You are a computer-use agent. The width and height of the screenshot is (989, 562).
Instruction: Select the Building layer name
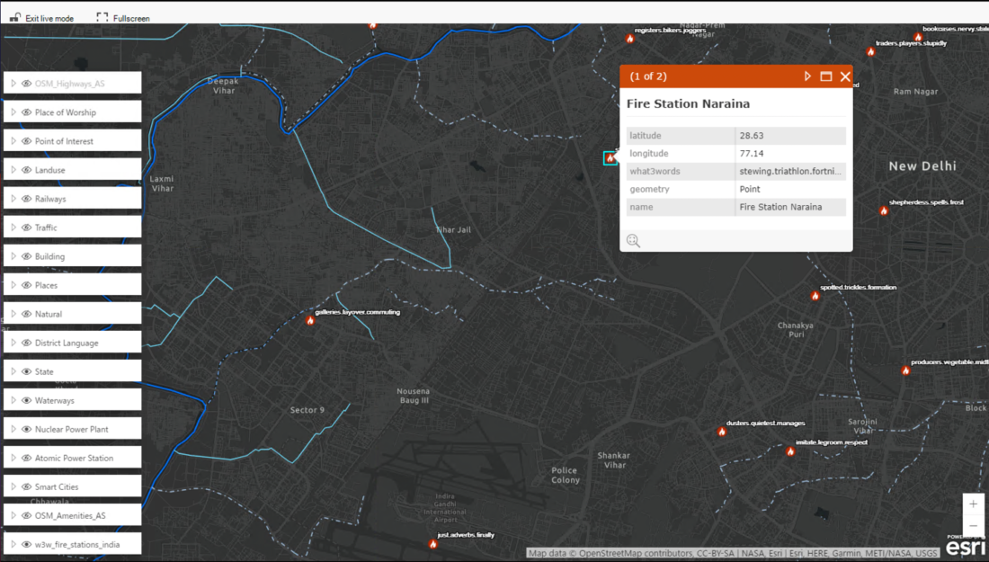(x=49, y=256)
